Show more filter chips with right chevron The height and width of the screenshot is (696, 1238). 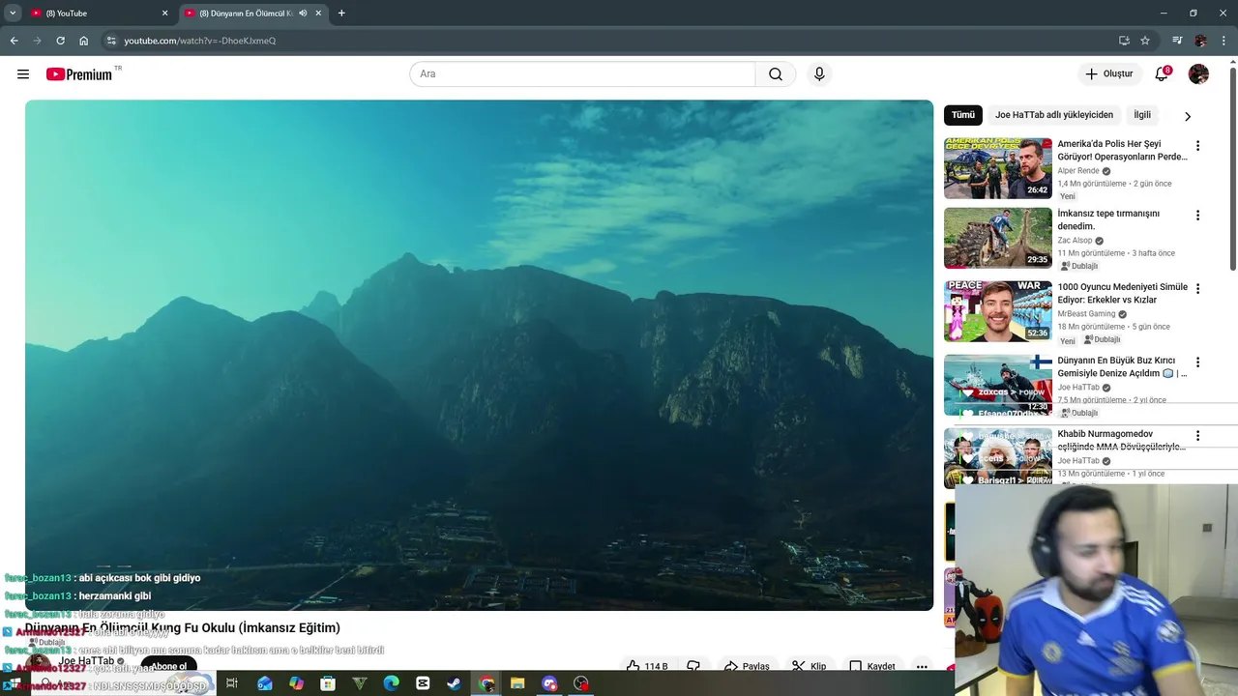pos(1188,116)
